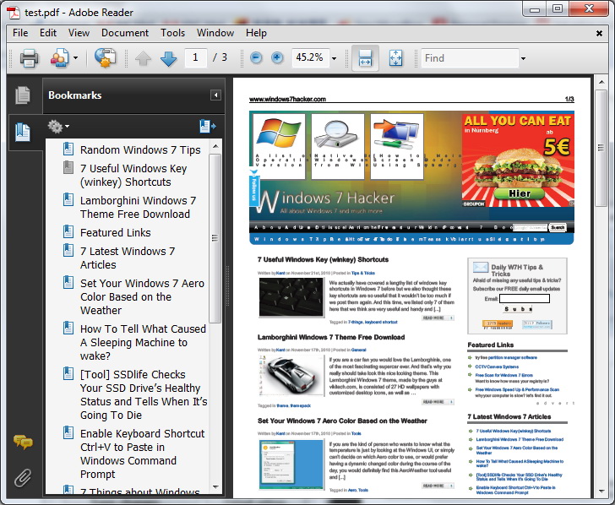
Task: Click the document vertical scrollbar thumb
Action: [x=601, y=148]
